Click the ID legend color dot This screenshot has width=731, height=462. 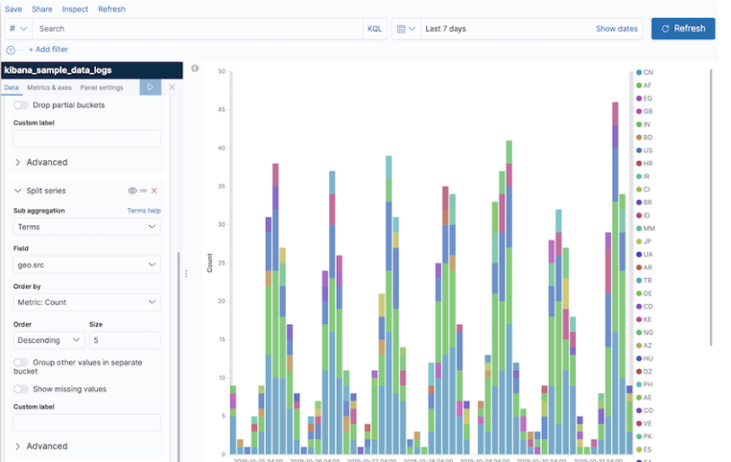click(x=639, y=216)
